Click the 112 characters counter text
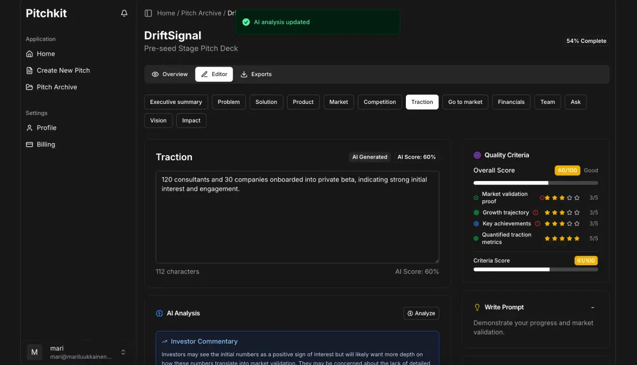Image resolution: width=637 pixels, height=365 pixels. (x=177, y=271)
